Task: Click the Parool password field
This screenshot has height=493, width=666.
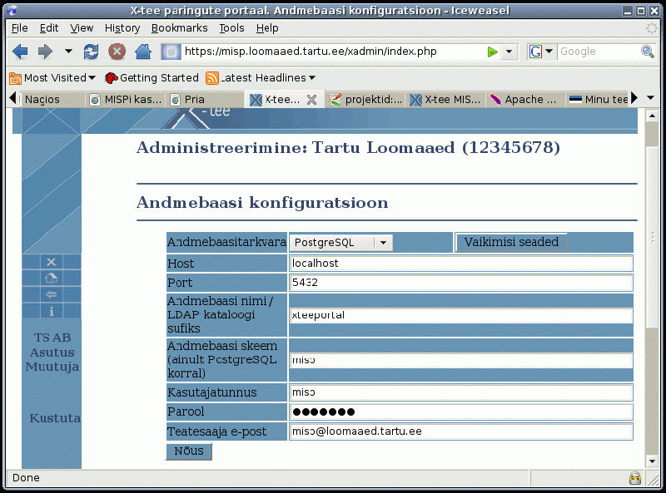Action: [x=461, y=412]
